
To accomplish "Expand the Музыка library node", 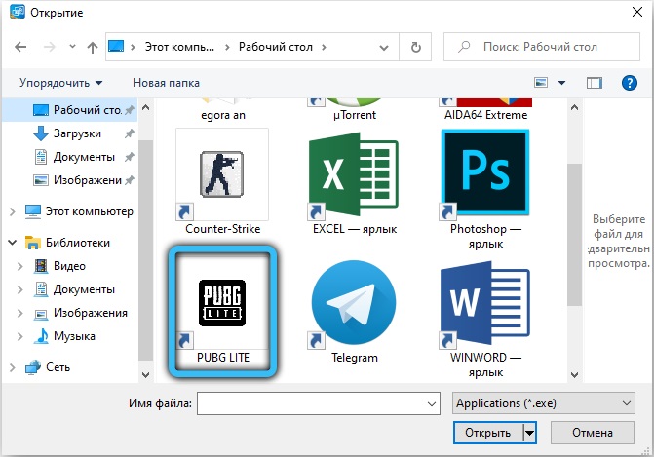I will (20, 336).
